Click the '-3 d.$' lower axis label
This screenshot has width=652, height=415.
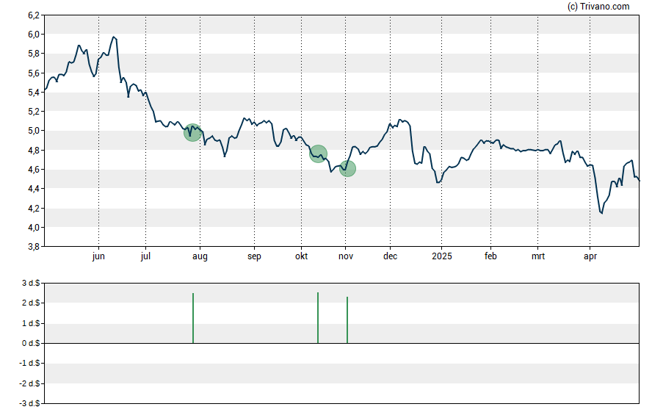pos(29,403)
